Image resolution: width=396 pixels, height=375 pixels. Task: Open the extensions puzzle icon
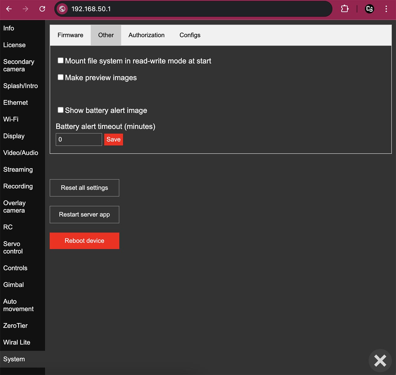point(345,9)
